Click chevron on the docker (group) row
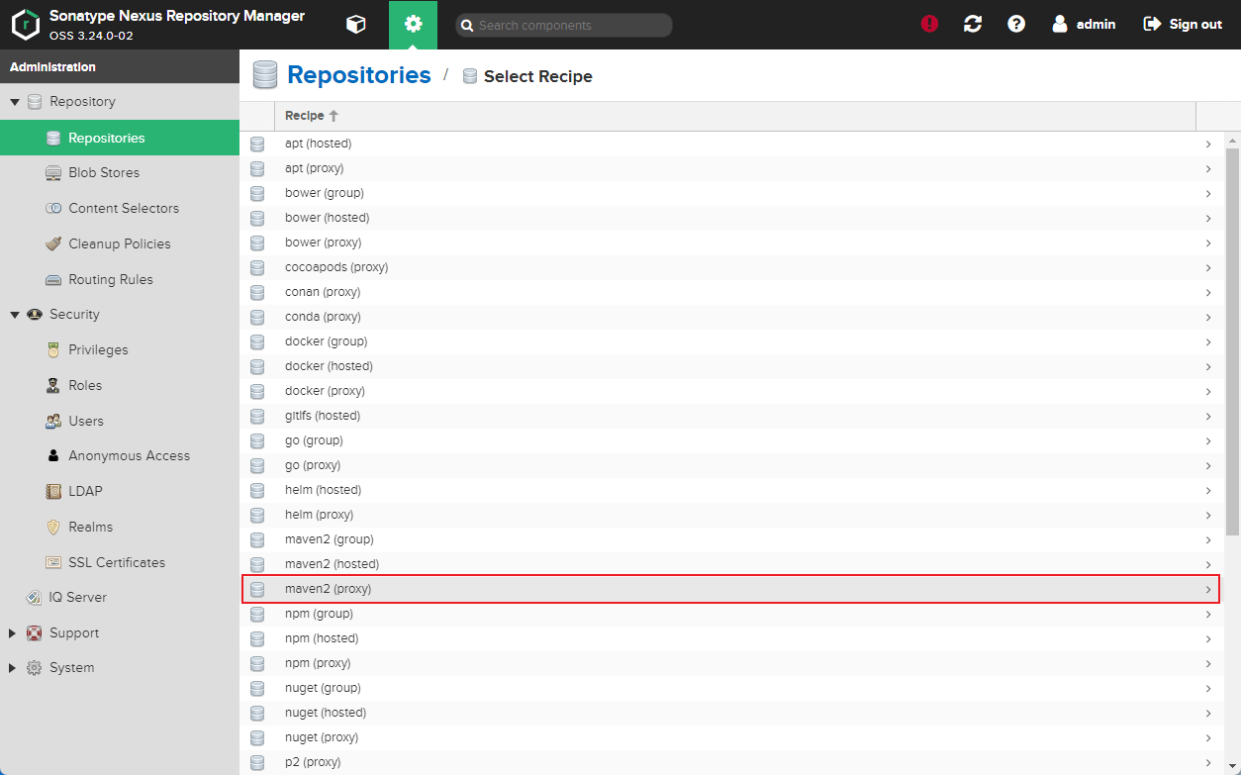 pos(1208,341)
